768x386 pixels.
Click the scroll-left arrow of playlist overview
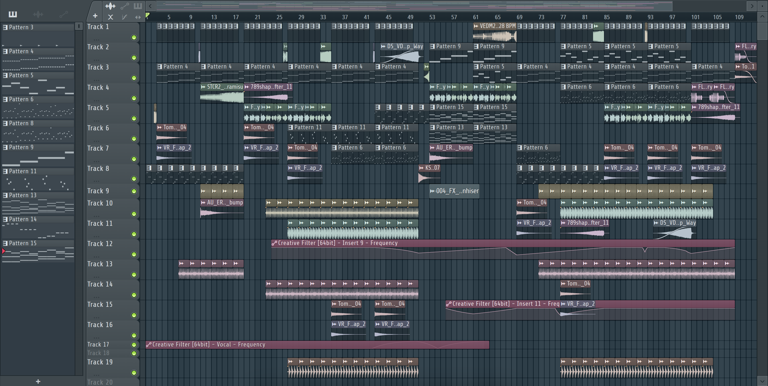click(x=151, y=6)
